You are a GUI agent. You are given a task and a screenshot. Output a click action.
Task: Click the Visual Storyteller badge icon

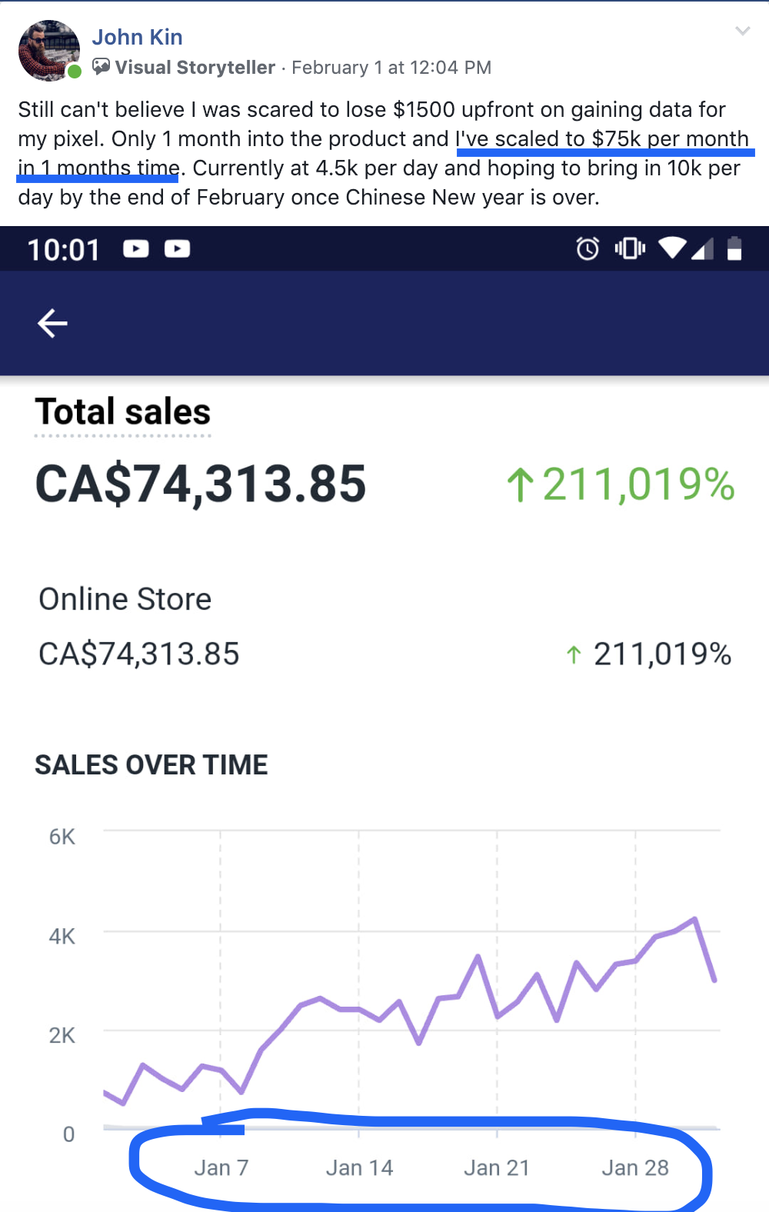pyautogui.click(x=101, y=67)
